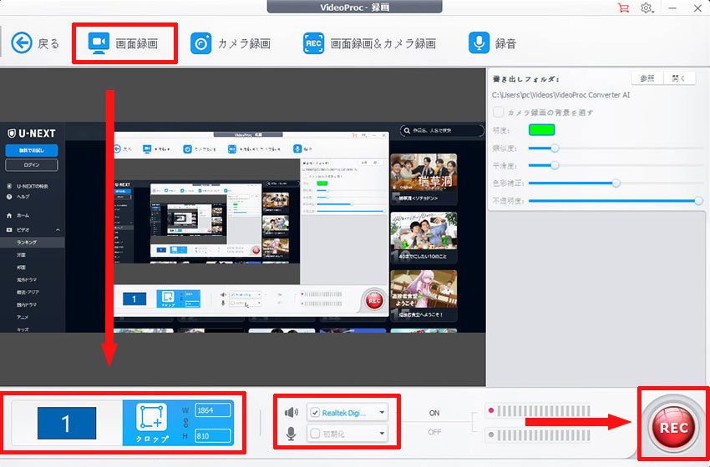Click the microphone icon in bottom bar
The image size is (710, 467).
pyautogui.click(x=292, y=434)
